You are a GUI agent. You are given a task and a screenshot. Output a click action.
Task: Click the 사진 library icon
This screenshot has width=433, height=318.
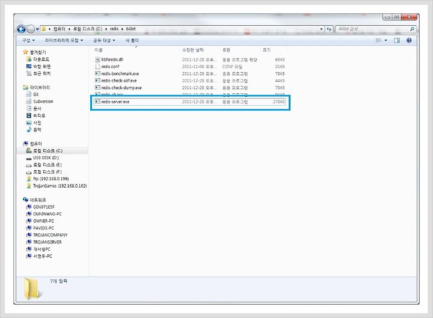pyautogui.click(x=29, y=123)
